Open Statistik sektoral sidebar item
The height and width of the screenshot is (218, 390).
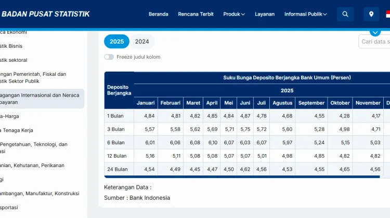point(14,60)
